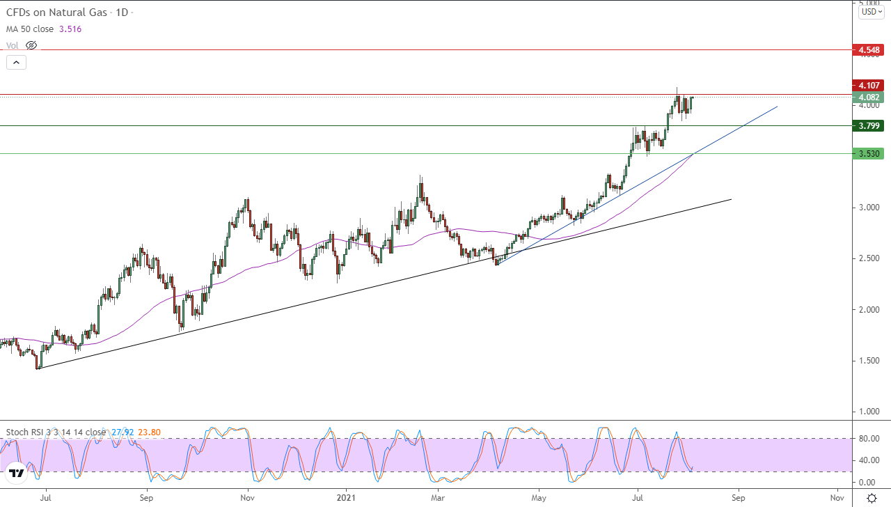Click the 80.00 level on the Stoch RSI scale
Viewport: 891px width, 507px height.
pyautogui.click(x=869, y=439)
